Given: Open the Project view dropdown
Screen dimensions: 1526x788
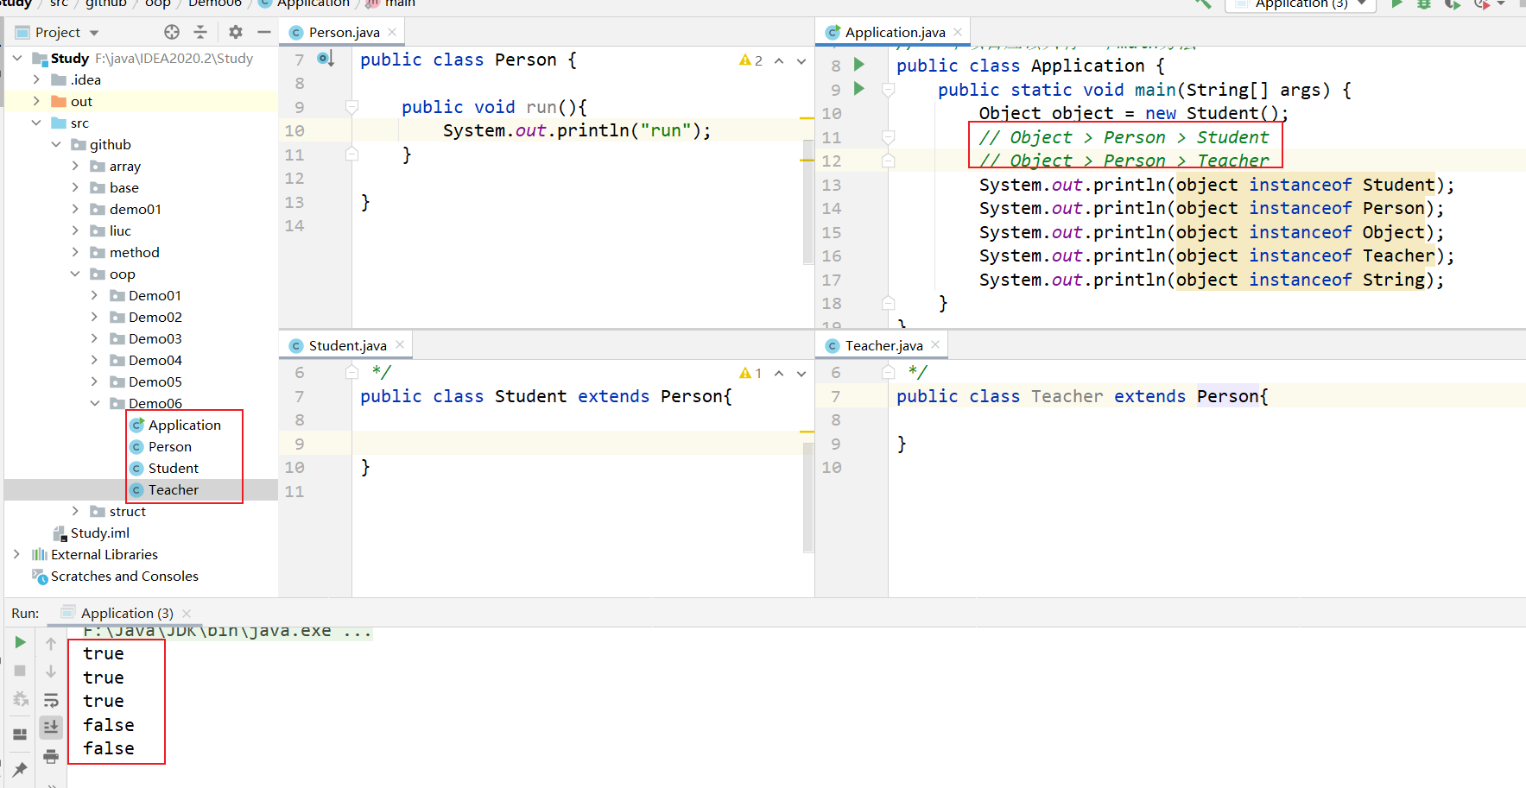Looking at the screenshot, I should 94,33.
